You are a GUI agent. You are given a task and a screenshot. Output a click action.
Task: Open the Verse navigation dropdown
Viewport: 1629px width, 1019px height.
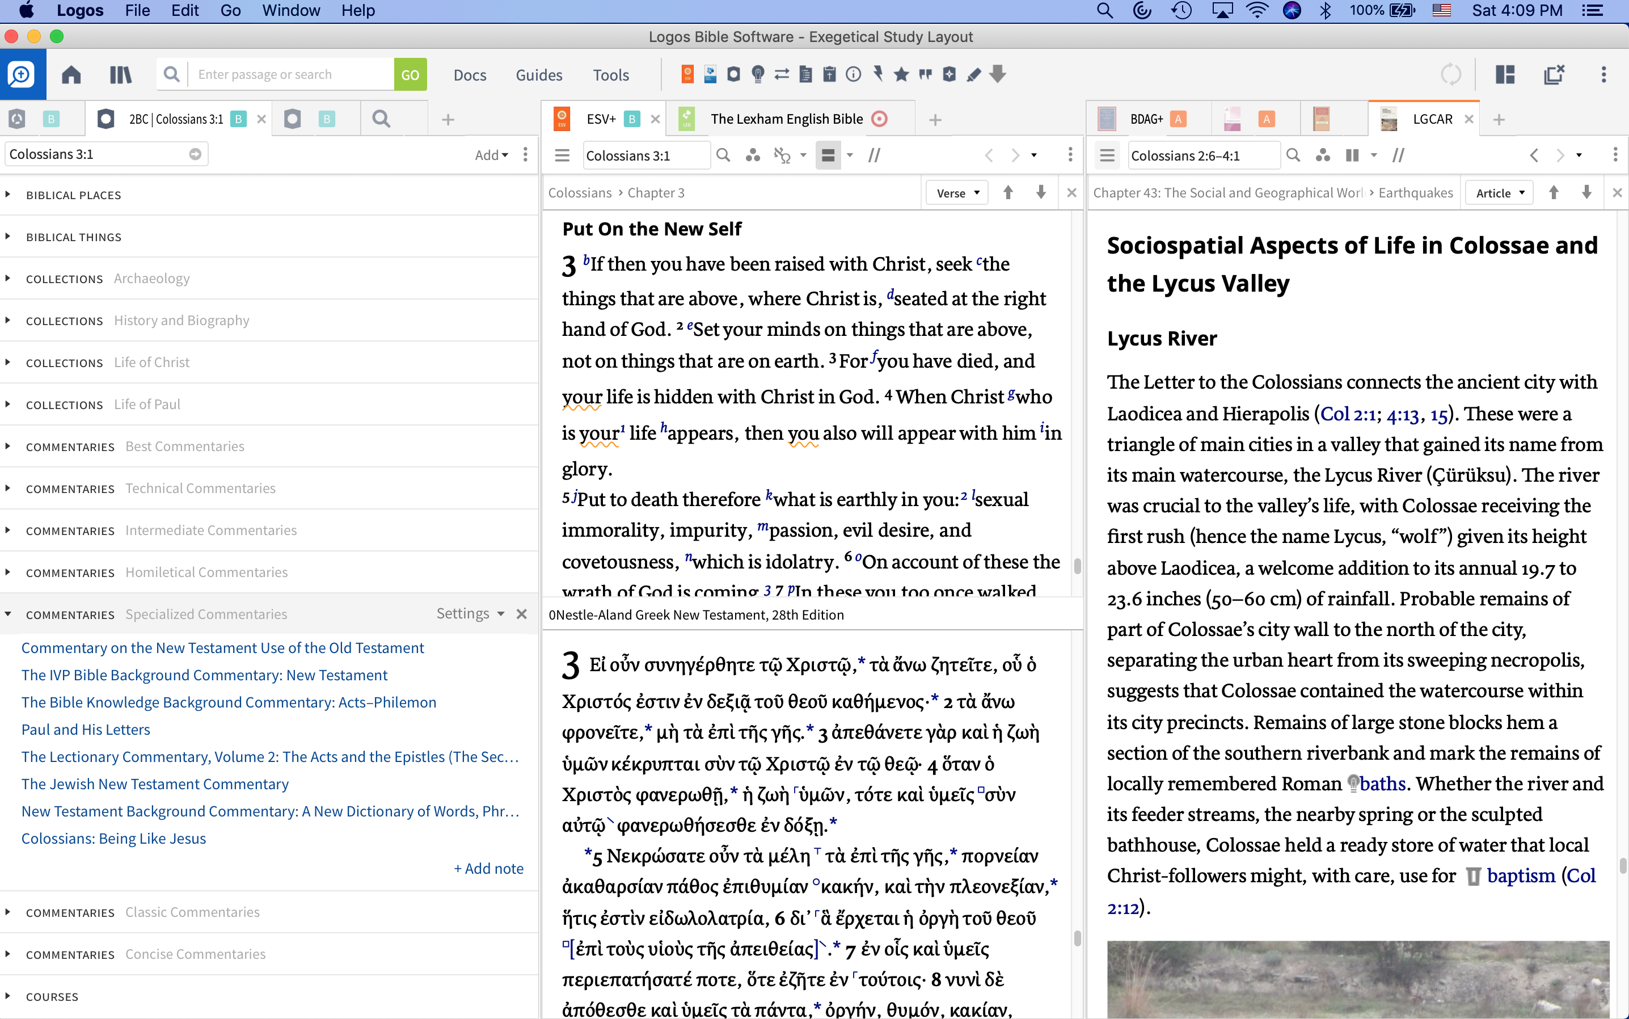coord(957,193)
